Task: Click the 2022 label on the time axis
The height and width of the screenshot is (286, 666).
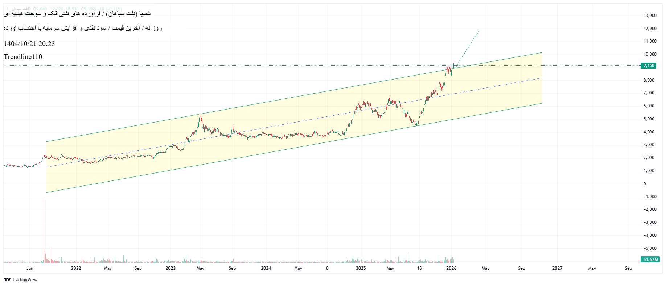Action: pyautogui.click(x=76, y=268)
